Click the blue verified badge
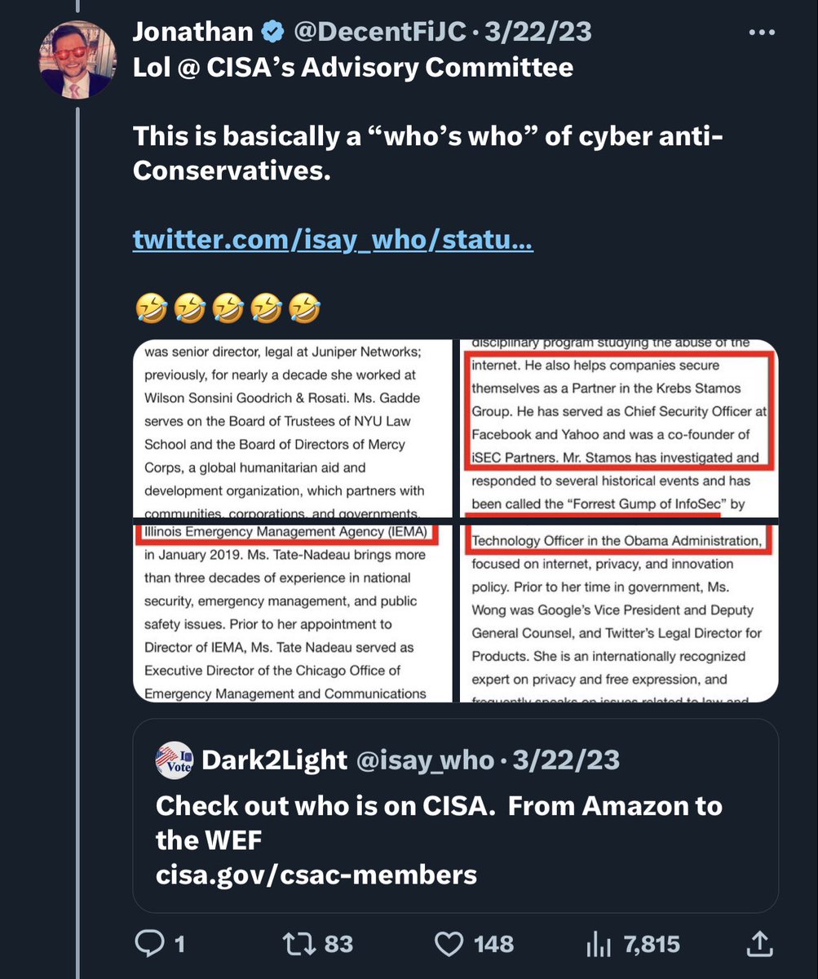The width and height of the screenshot is (818, 979). click(273, 33)
